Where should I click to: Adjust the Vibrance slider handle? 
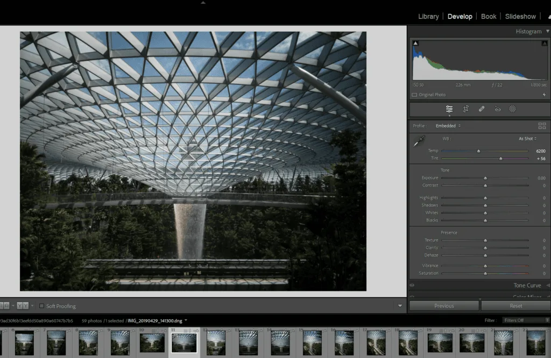(485, 266)
